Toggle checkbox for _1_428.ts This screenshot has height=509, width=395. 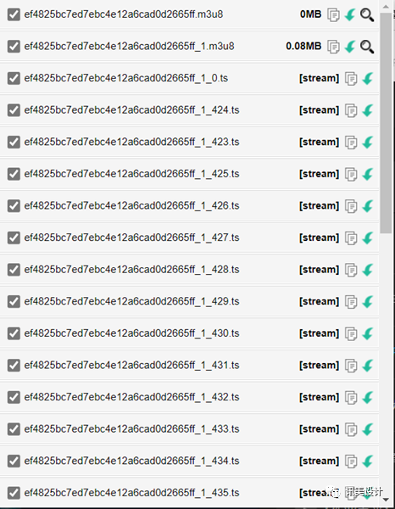14,270
